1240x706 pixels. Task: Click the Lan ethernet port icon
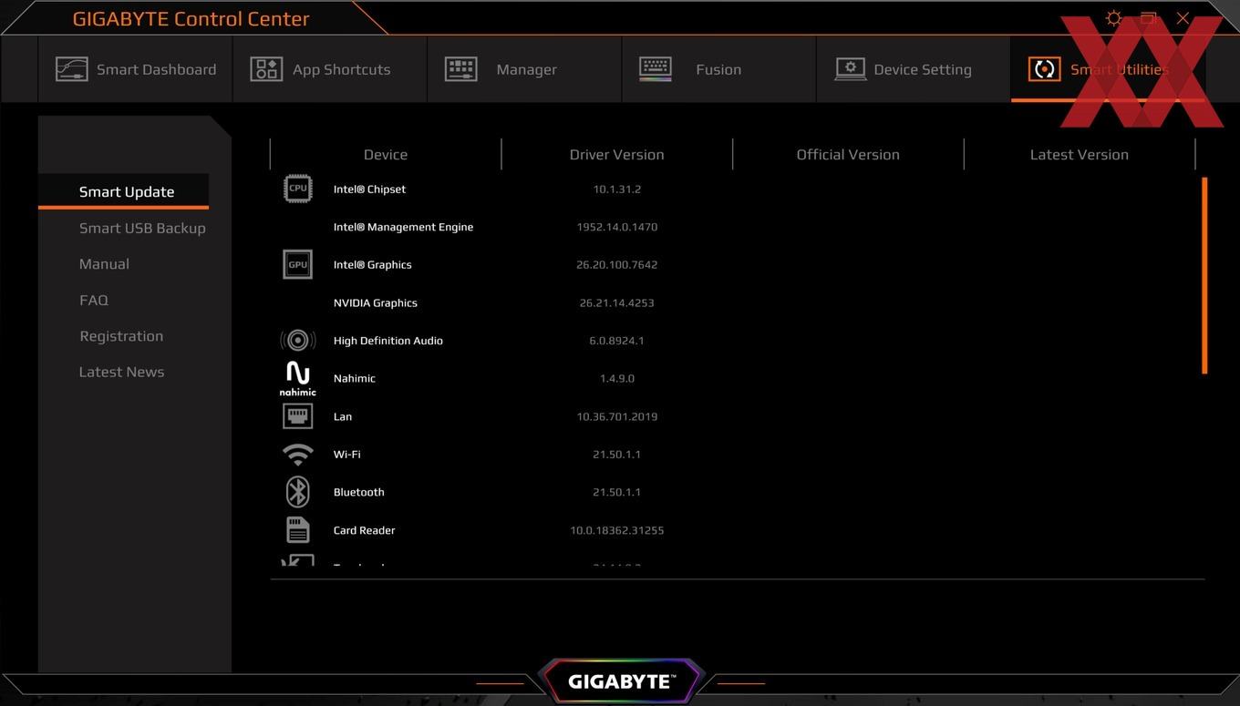[x=298, y=416]
